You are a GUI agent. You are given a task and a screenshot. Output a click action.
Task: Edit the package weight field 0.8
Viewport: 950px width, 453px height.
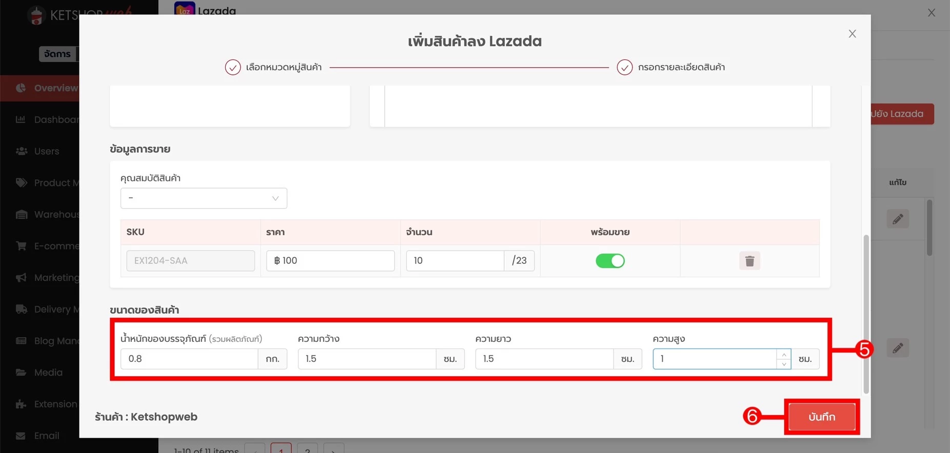coord(189,359)
